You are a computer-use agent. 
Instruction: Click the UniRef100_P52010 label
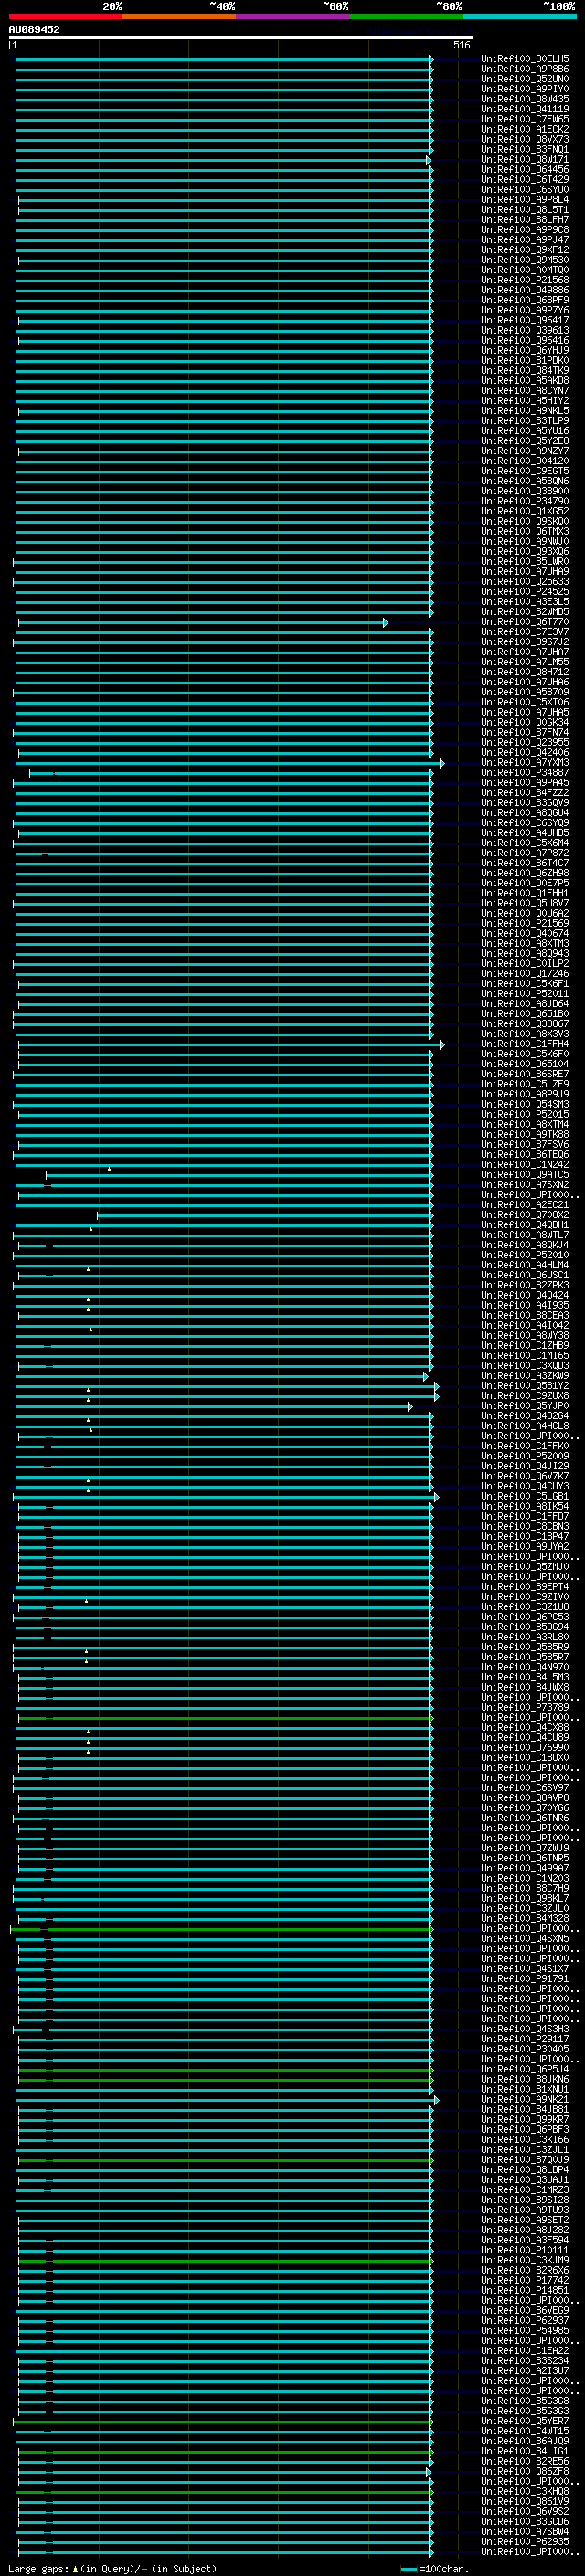tap(525, 1256)
